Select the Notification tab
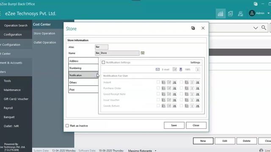 [83, 75]
